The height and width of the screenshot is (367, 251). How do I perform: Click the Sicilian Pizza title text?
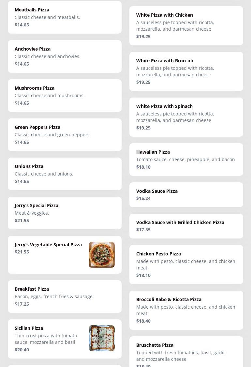click(x=29, y=328)
